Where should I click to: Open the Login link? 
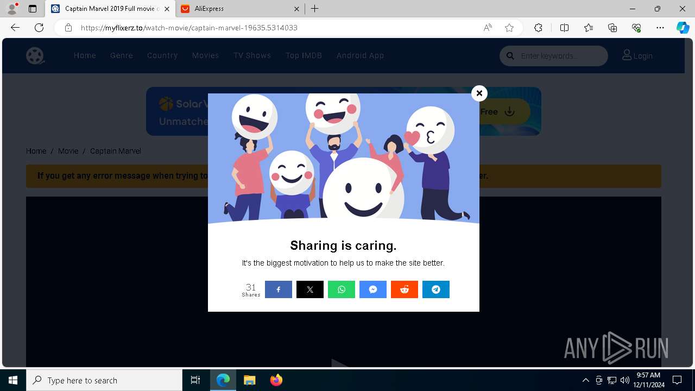click(x=637, y=55)
